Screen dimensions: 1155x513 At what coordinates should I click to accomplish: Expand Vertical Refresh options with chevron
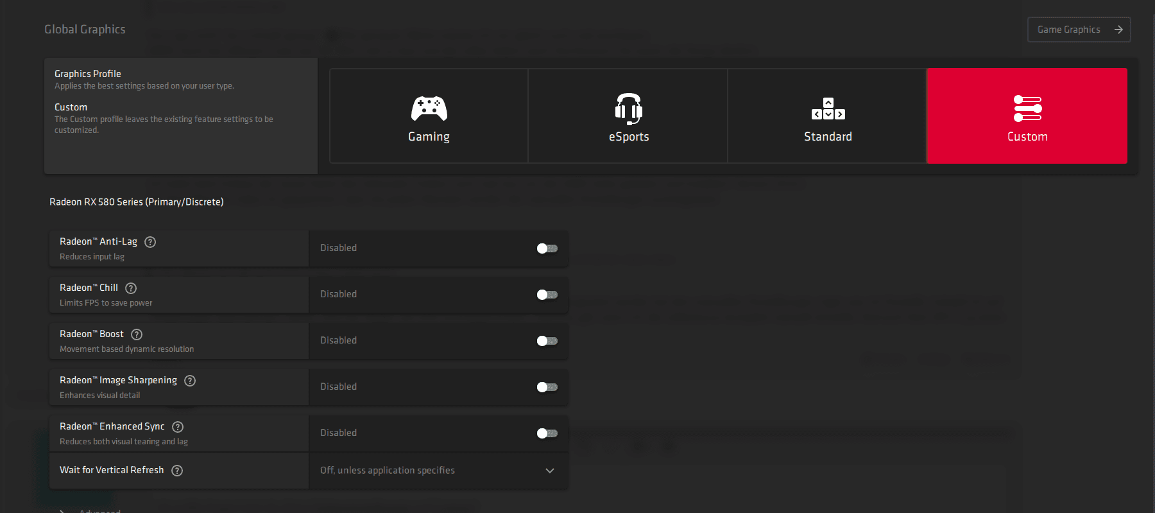tap(550, 471)
